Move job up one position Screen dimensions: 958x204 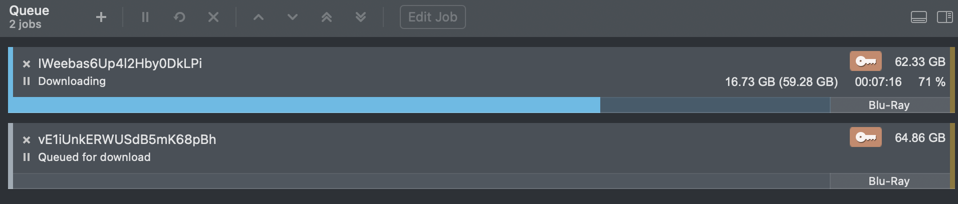click(x=259, y=17)
